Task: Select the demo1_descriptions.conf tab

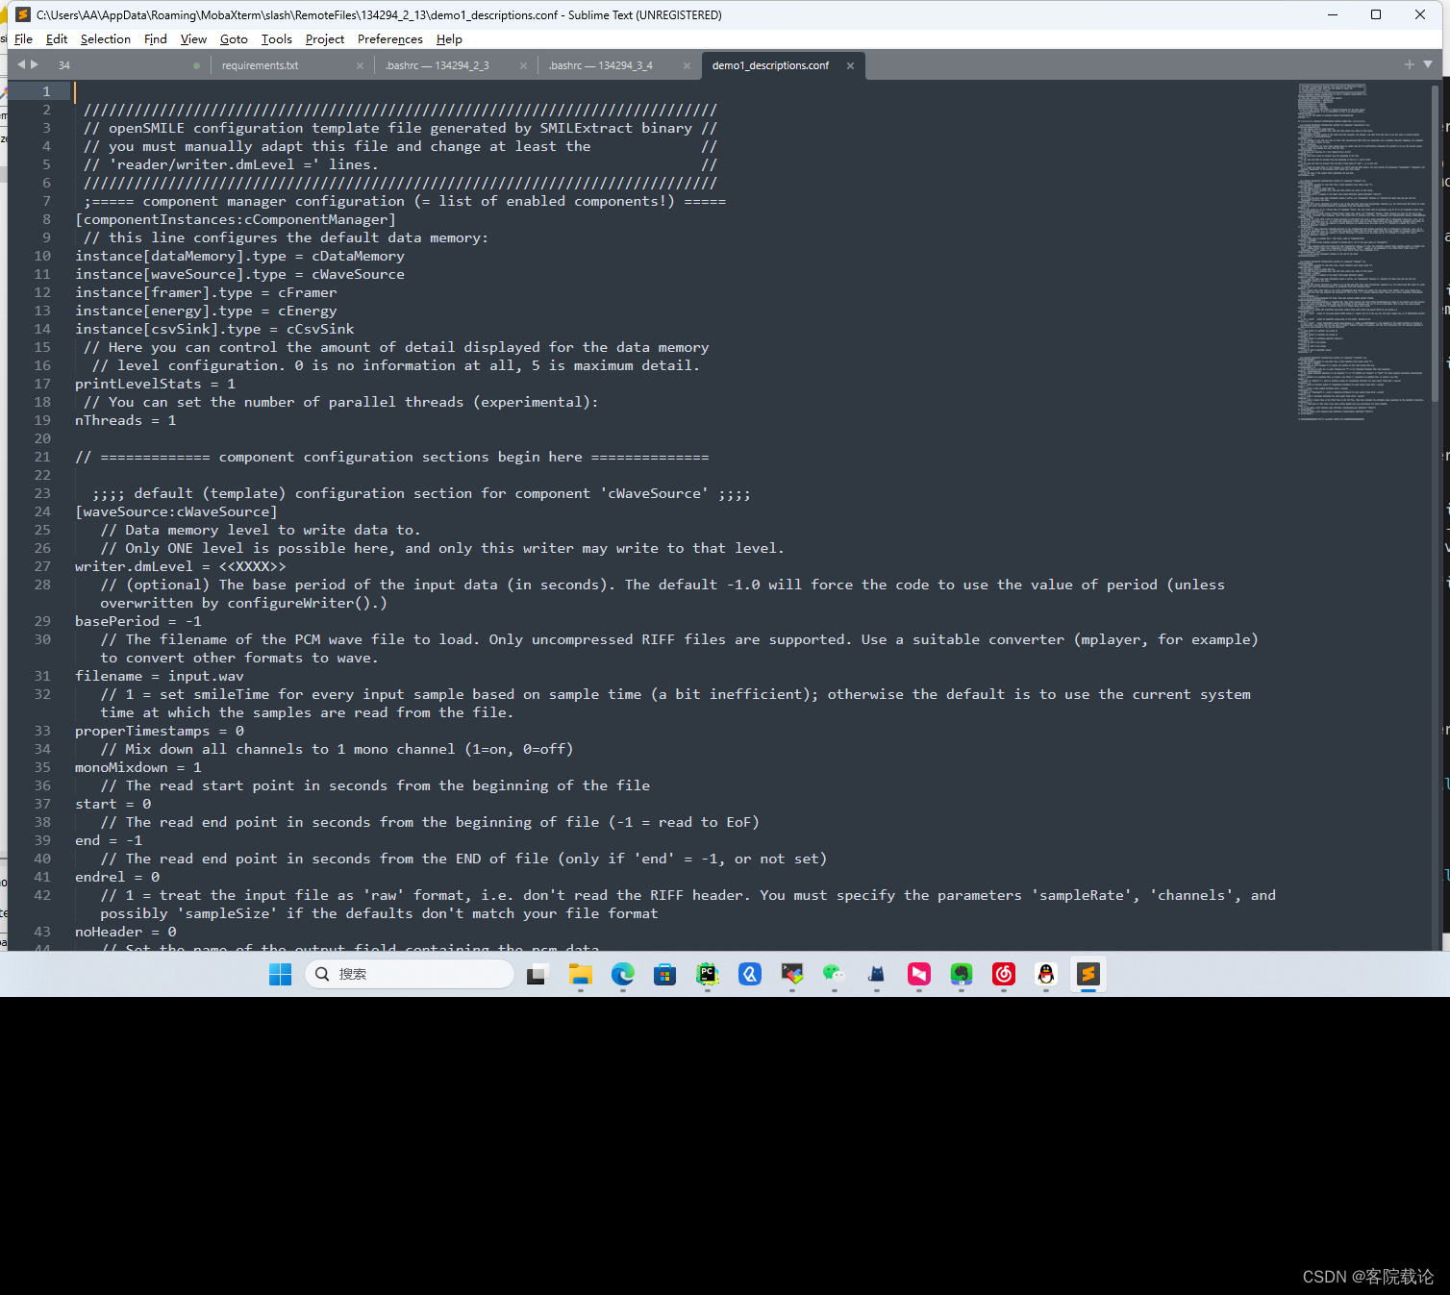Action: (x=770, y=65)
